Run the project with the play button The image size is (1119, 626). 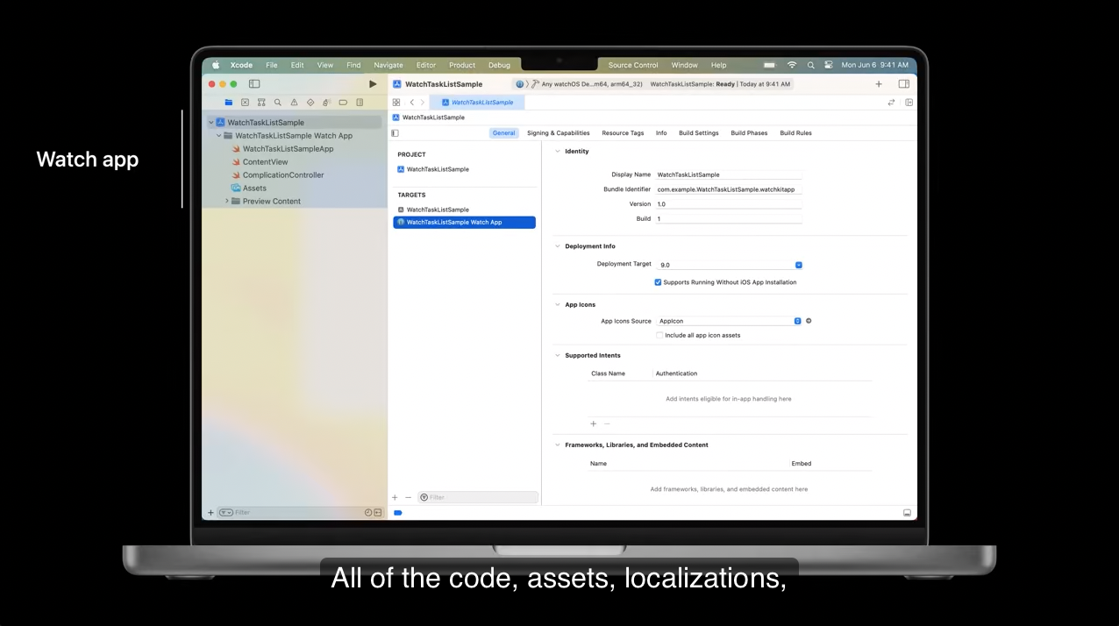click(x=373, y=84)
